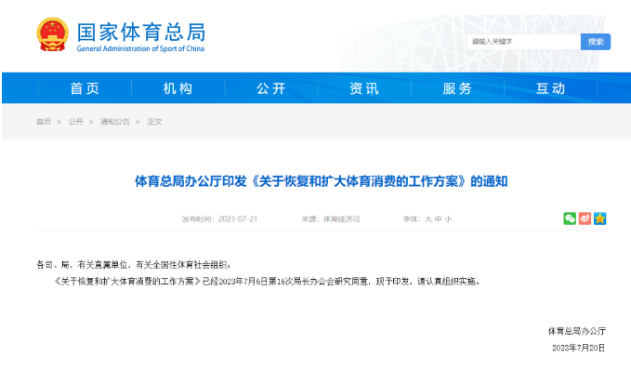The image size is (631, 370).
Task: Share article via WeChat icon
Action: [x=570, y=218]
